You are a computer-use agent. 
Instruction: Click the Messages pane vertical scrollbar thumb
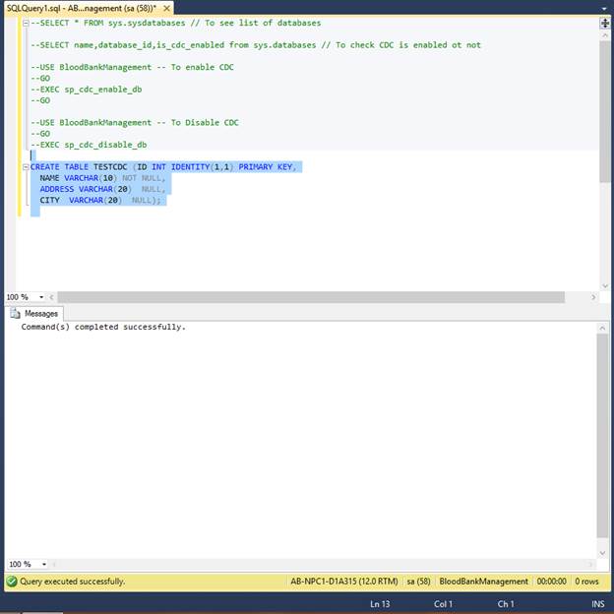pos(602,436)
